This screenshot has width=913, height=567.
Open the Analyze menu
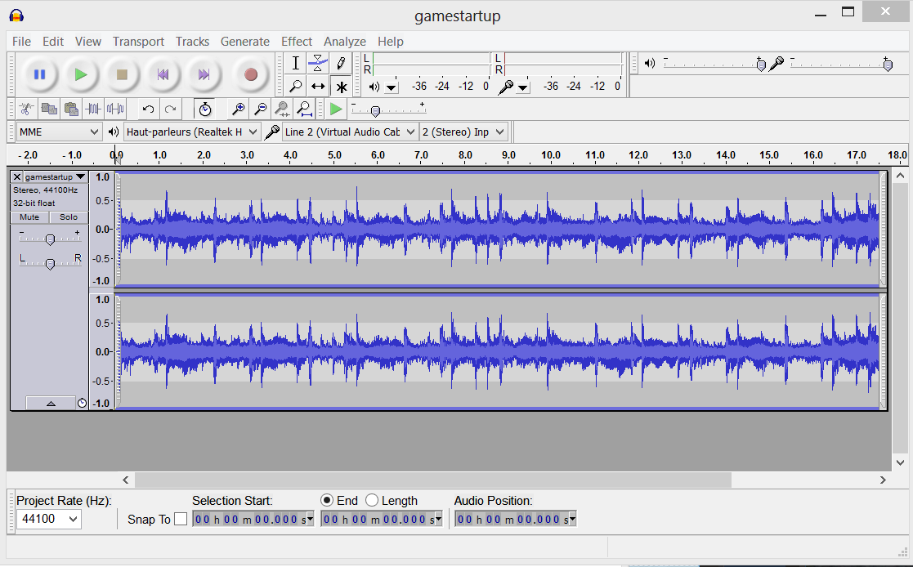(345, 42)
